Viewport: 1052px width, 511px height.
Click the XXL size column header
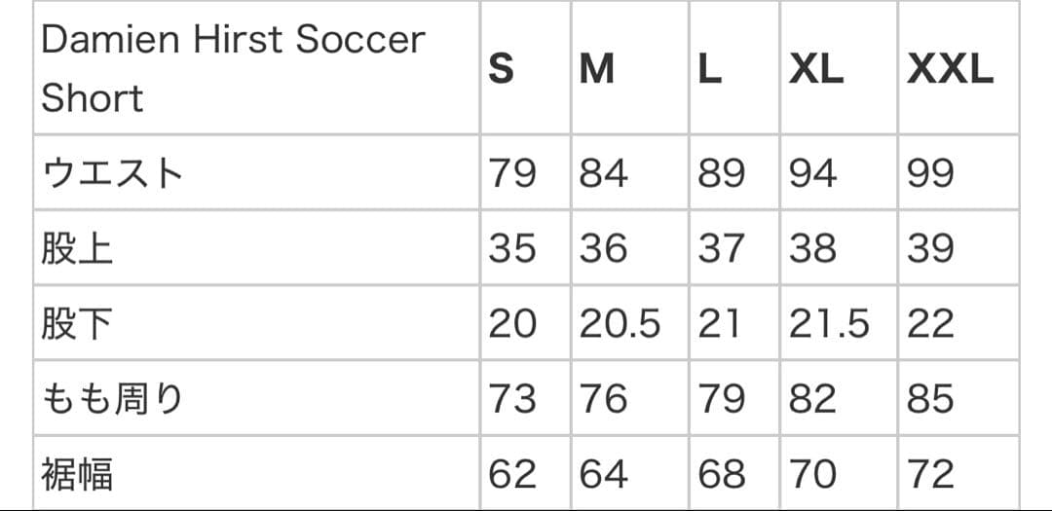[x=950, y=68]
